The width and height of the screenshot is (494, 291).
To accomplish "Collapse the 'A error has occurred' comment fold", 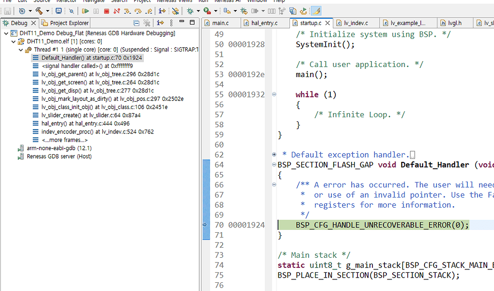I will [274, 185].
